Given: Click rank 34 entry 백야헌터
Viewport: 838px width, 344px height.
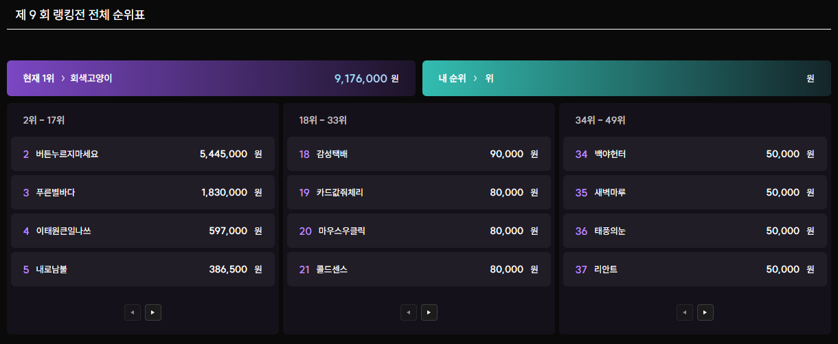Looking at the screenshot, I should click(x=695, y=154).
